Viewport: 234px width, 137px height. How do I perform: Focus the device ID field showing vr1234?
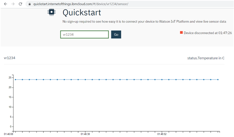[x=85, y=35]
